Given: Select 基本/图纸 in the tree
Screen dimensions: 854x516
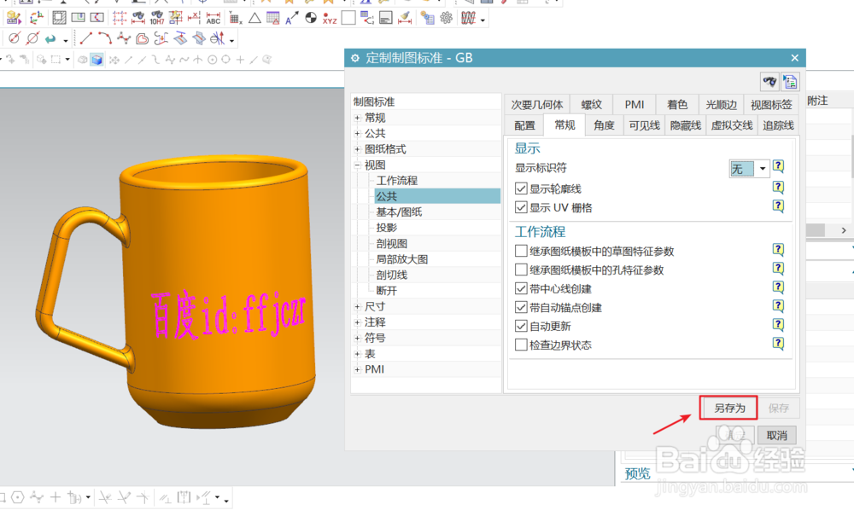Looking at the screenshot, I should [x=399, y=212].
